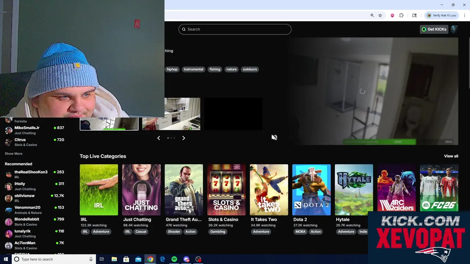Viewport: 470px width, 264px height.
Task: Open the user avatar next to Get KICKs
Action: tap(454, 29)
